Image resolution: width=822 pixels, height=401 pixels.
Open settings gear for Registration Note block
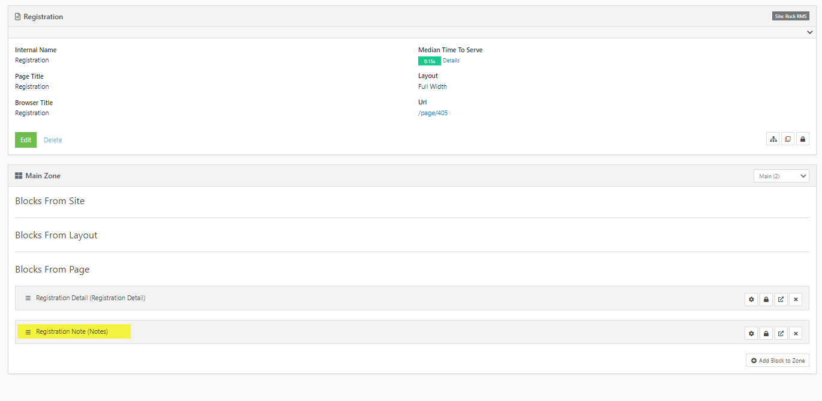coord(751,333)
